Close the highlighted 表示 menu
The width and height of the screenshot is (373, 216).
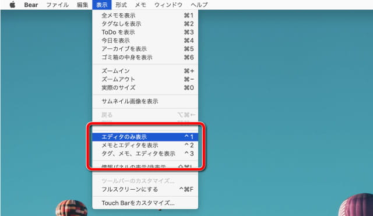tap(102, 5)
